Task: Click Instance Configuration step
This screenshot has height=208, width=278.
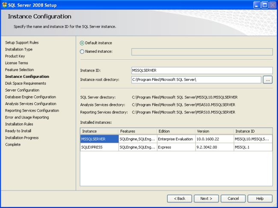Action: tap(27, 77)
